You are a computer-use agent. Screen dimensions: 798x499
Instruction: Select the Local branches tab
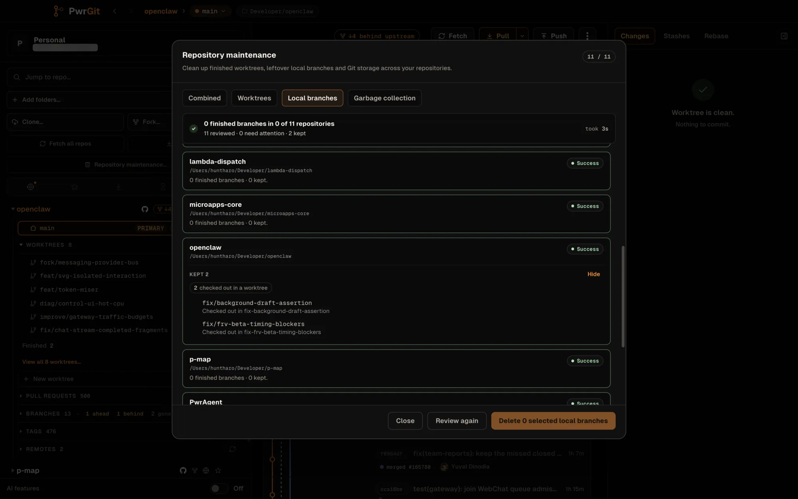(x=312, y=98)
